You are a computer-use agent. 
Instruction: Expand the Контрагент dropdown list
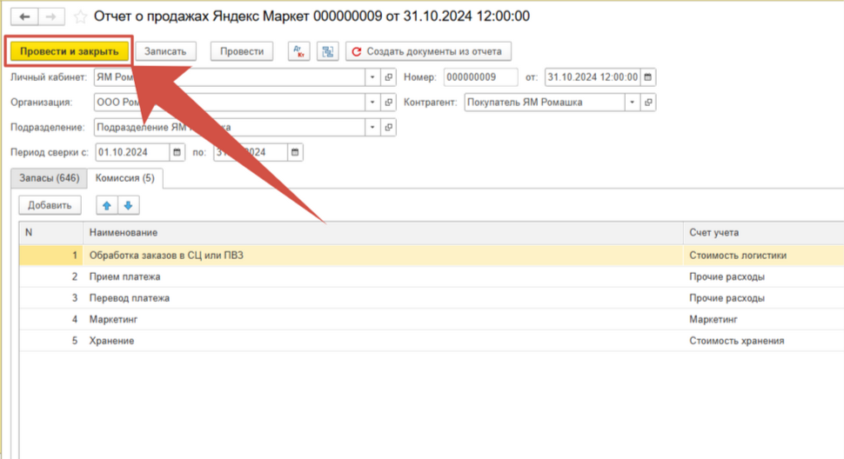click(x=632, y=103)
